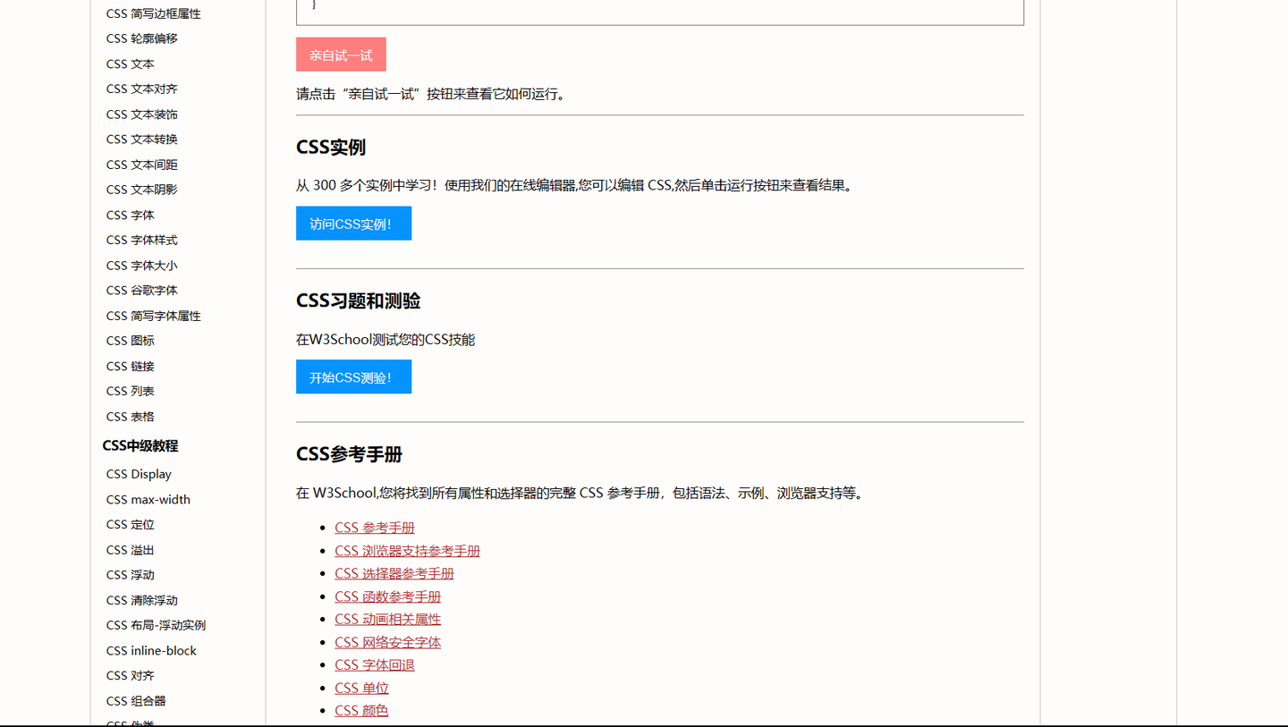Open the CSS 函数参考手册 link
The height and width of the screenshot is (727, 1288).
click(x=387, y=596)
